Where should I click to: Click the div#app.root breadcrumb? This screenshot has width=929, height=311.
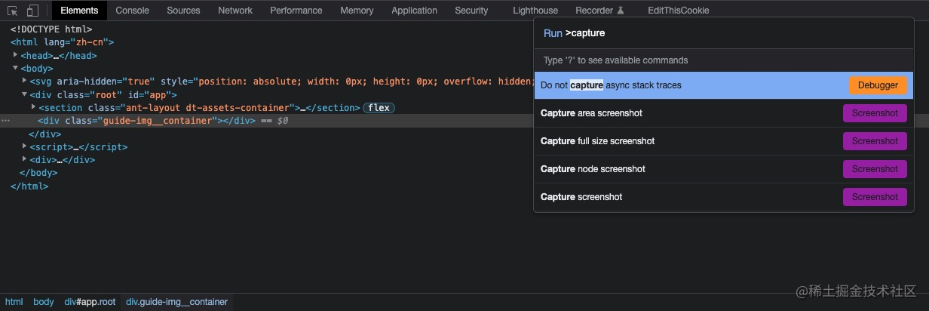click(x=90, y=302)
